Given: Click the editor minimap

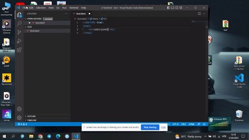Looking at the screenshot, I should [x=198, y=22].
